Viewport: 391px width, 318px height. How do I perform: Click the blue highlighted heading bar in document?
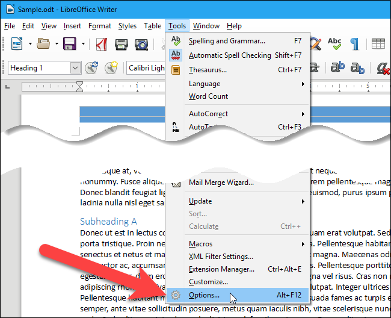point(123,114)
